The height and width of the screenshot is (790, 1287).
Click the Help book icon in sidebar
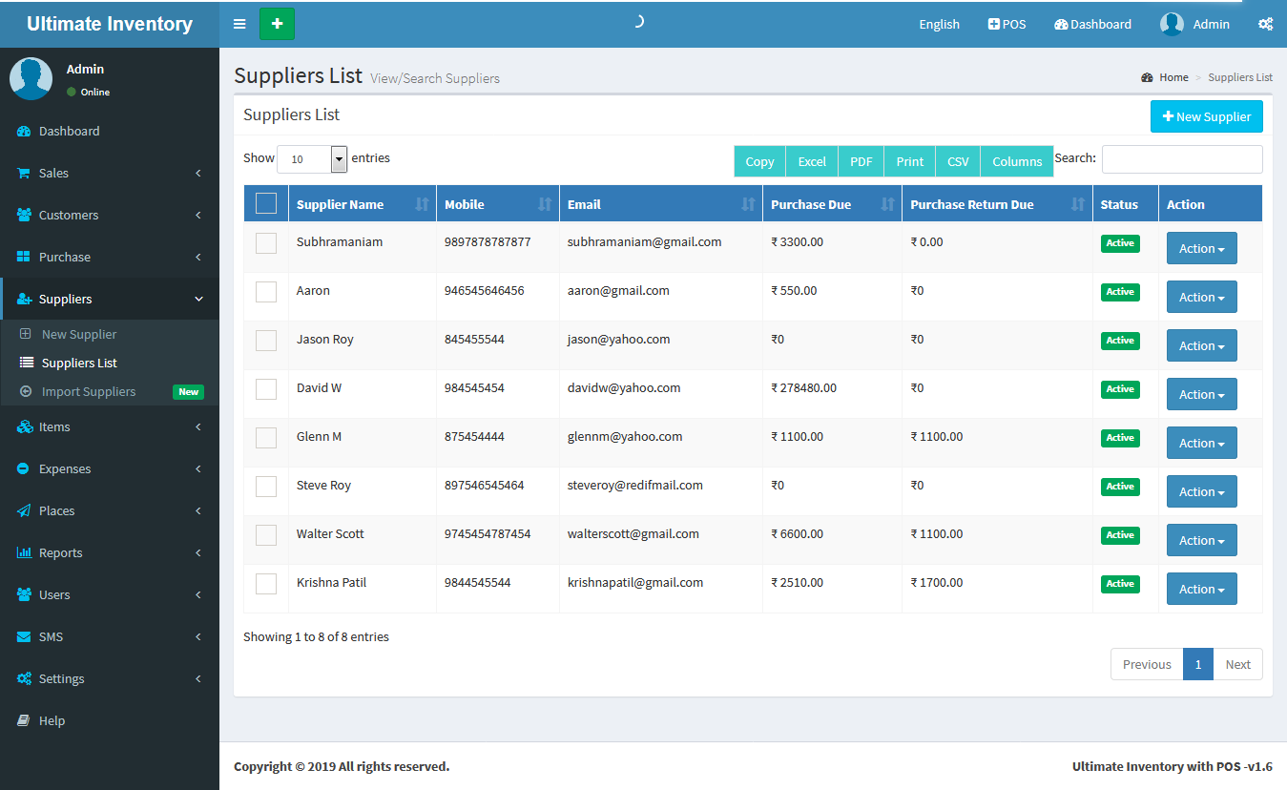[x=24, y=721]
